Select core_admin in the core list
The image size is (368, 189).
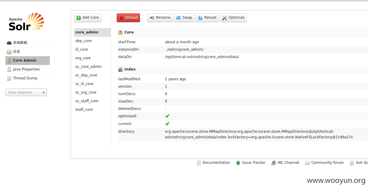(x=92, y=32)
